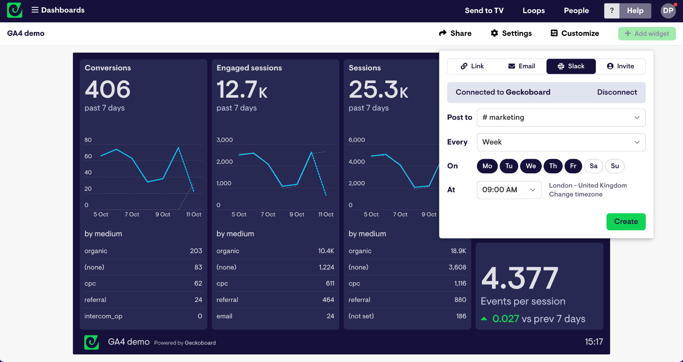683x362 pixels.
Task: Toggle Sunday posting on
Action: tap(615, 166)
